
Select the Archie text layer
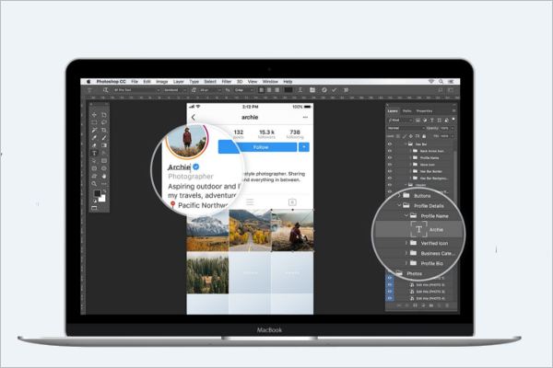point(418,230)
